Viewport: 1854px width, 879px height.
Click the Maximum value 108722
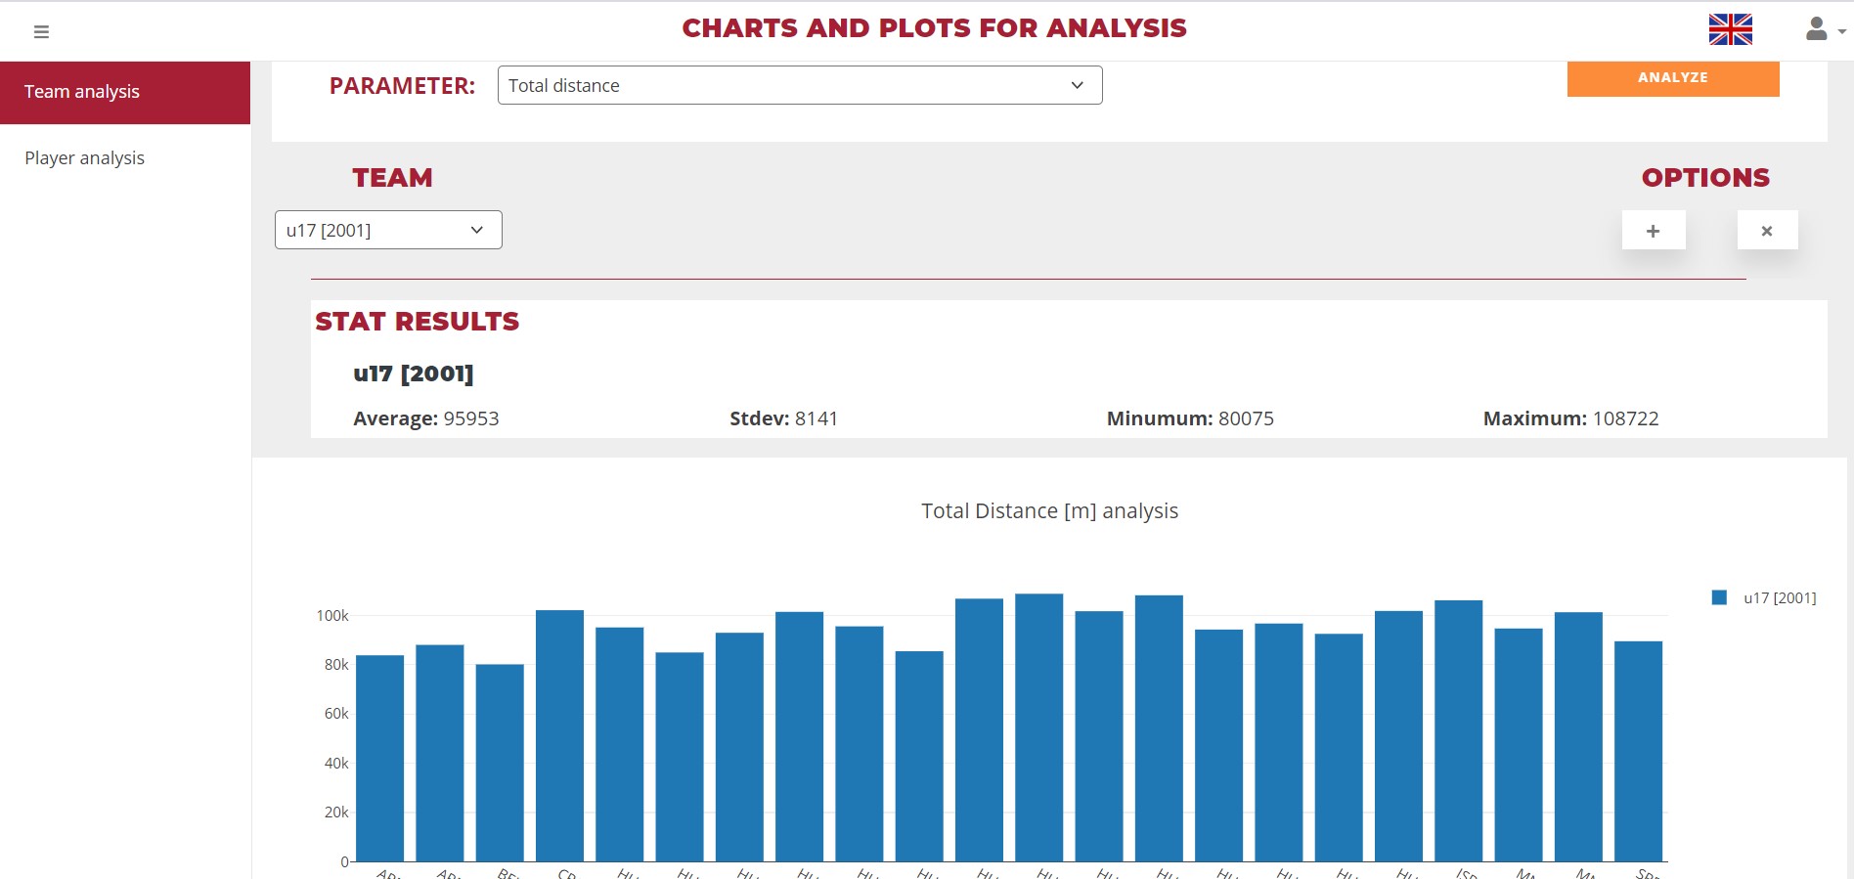1625,418
